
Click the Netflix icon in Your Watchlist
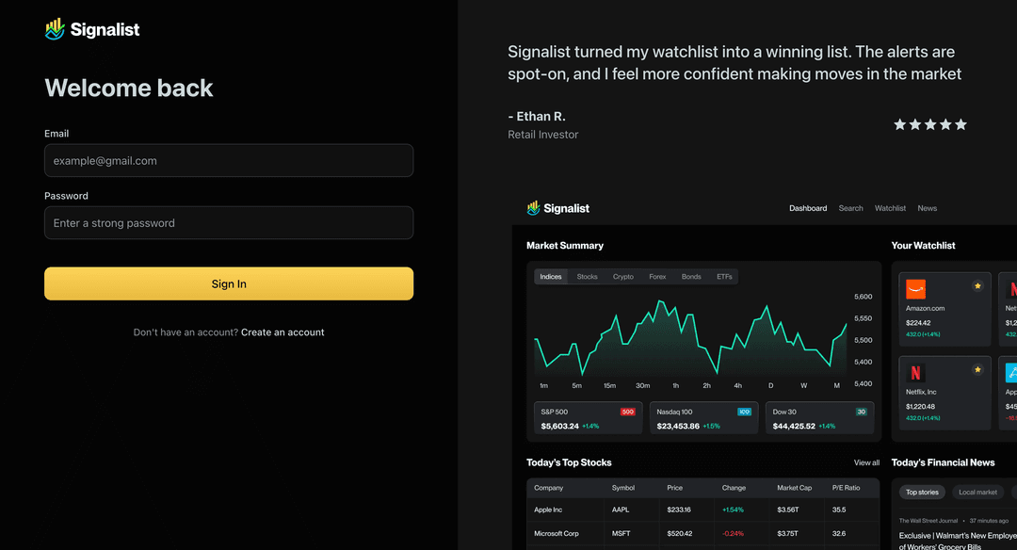pos(915,374)
